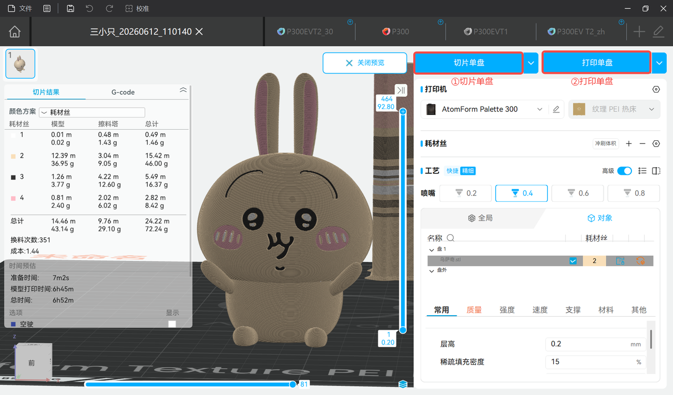
Task: Open the dropdown arrow next to 打印单盘
Action: 660,63
